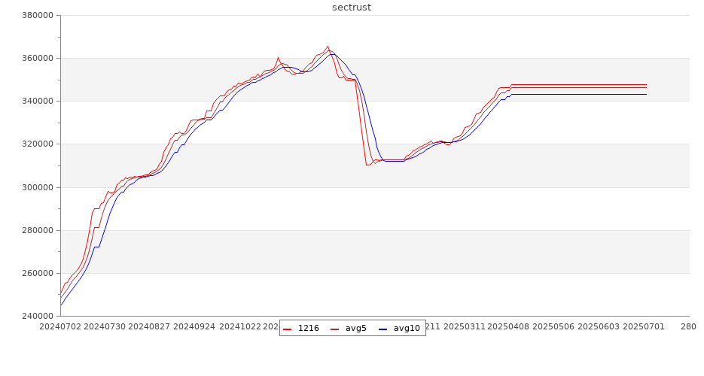This screenshot has height=376, width=704.
Task: Select the avg10 legend label
Action: pyautogui.click(x=407, y=329)
